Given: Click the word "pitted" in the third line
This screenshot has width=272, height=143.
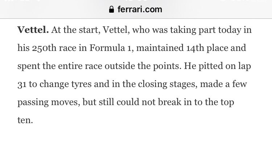Looking at the screenshot, I should (211, 66).
